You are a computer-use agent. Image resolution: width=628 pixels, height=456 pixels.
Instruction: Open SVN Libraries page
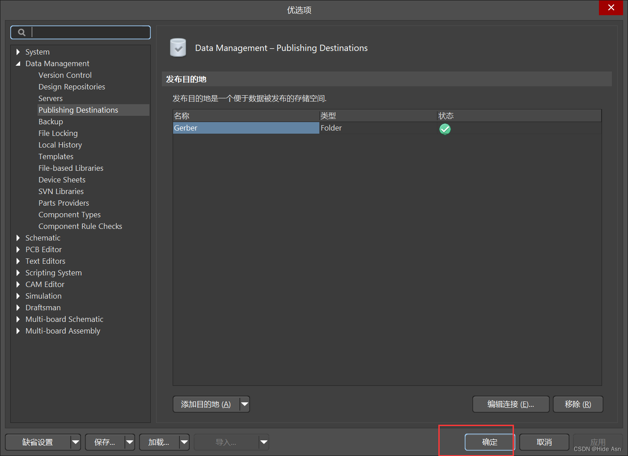click(61, 191)
